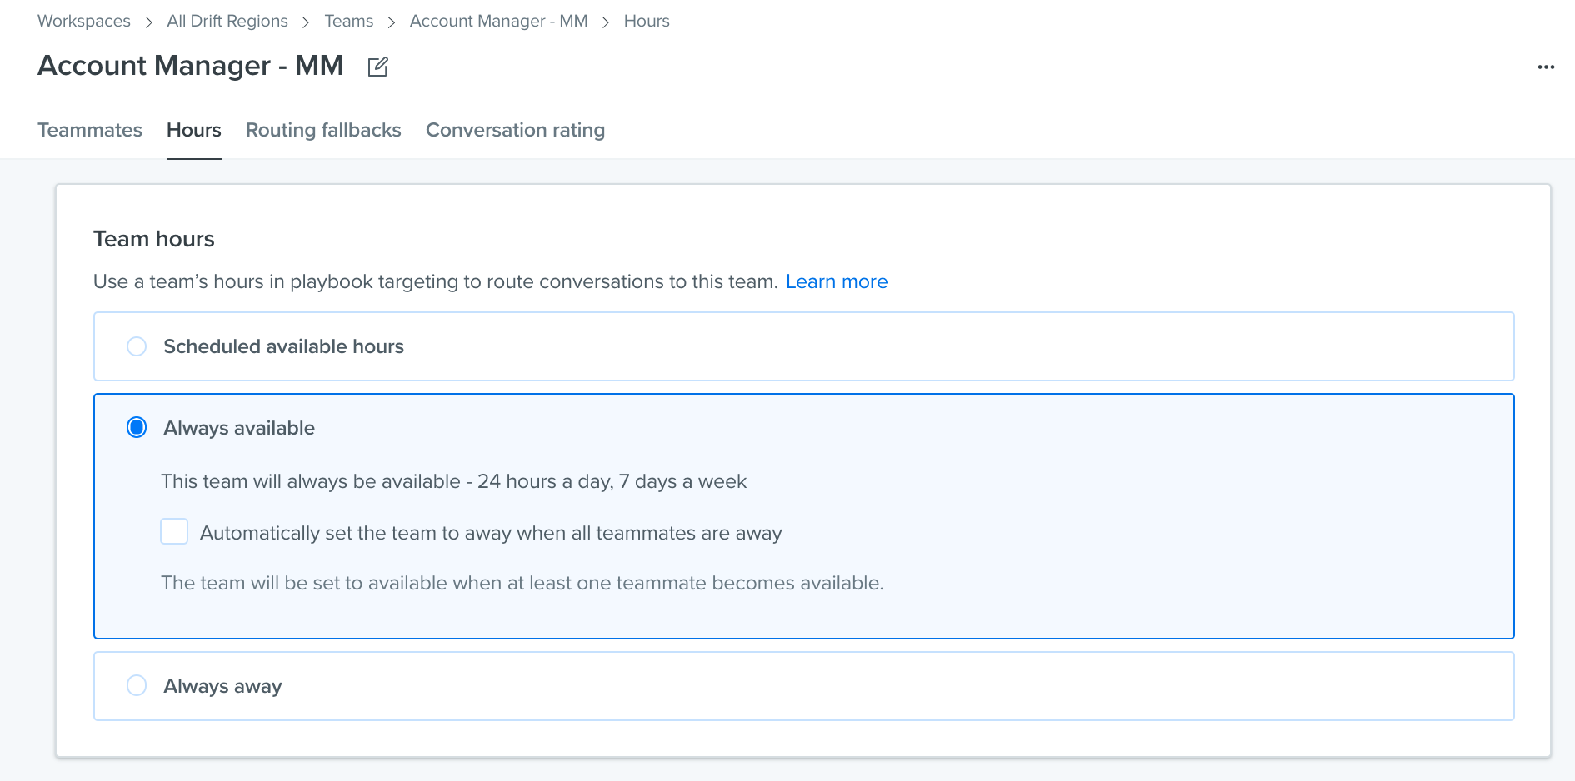1575x781 pixels.
Task: Navigate to Workspaces breadcrumb
Action: [84, 21]
